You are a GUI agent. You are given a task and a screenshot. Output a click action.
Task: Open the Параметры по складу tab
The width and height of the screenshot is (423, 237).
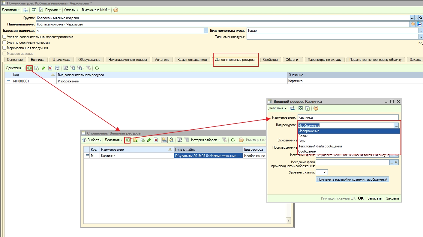click(x=324, y=60)
